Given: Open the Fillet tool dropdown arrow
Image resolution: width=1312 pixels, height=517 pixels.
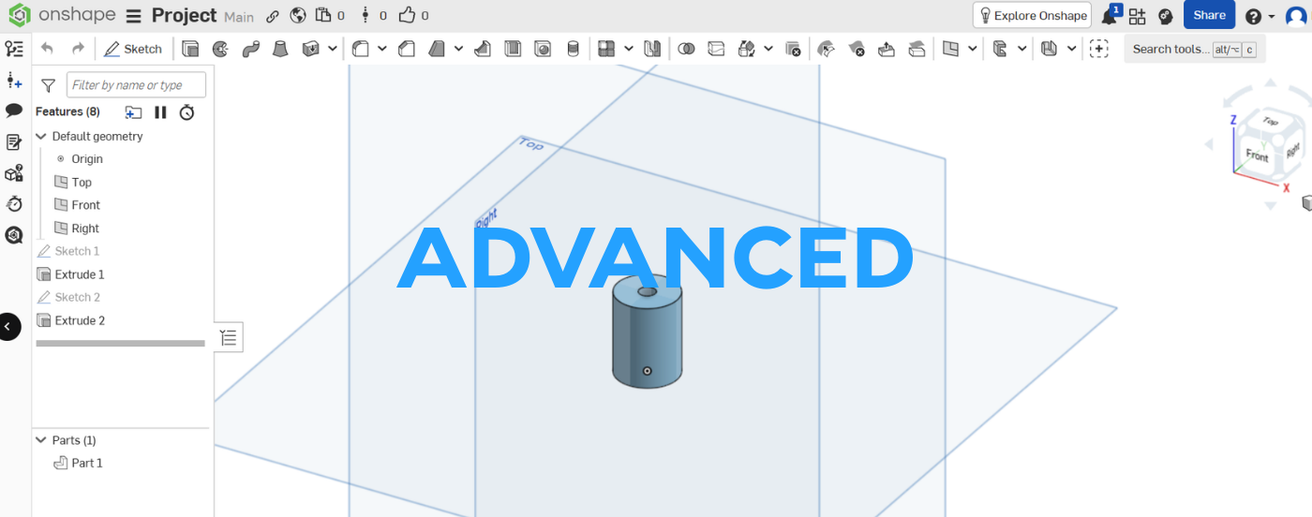Looking at the screenshot, I should pyautogui.click(x=382, y=49).
